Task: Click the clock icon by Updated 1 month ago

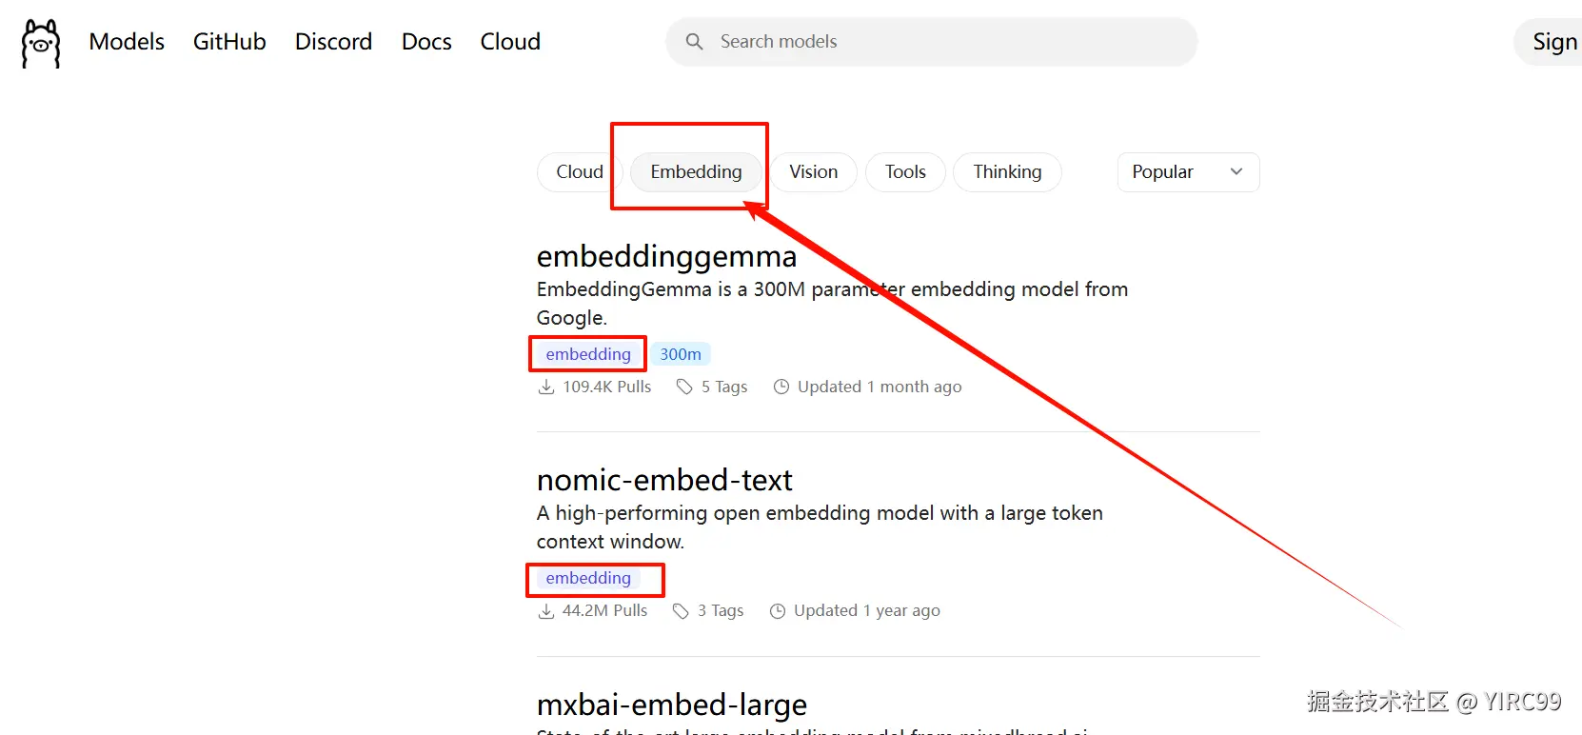Action: click(x=781, y=387)
